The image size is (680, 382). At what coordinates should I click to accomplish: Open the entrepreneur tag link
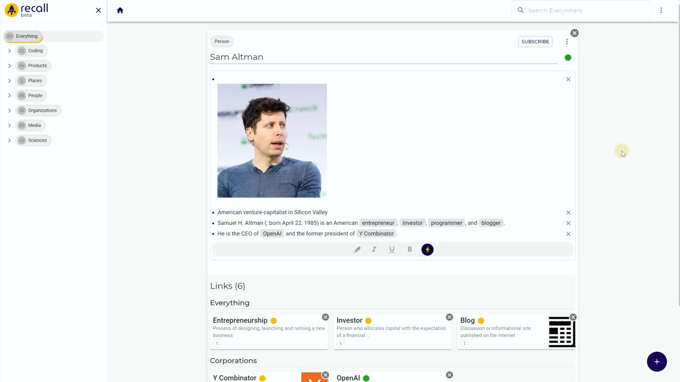click(378, 223)
